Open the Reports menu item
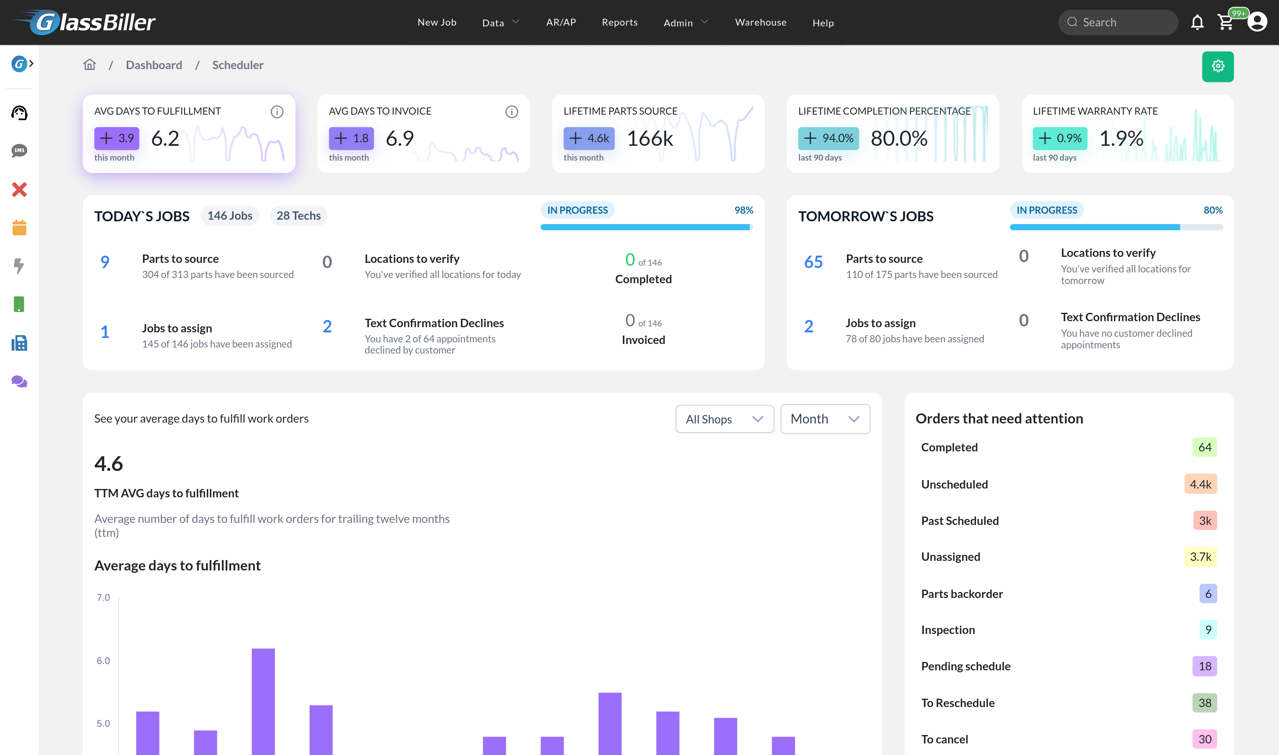Screen dimensions: 1279x755 pyautogui.click(x=620, y=22)
